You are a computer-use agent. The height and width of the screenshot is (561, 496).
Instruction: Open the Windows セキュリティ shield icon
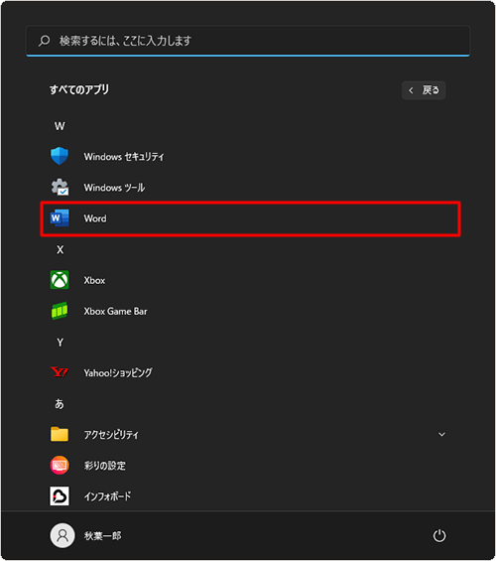tap(60, 156)
